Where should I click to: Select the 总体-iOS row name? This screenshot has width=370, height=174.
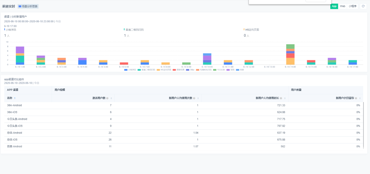[x=12, y=139]
